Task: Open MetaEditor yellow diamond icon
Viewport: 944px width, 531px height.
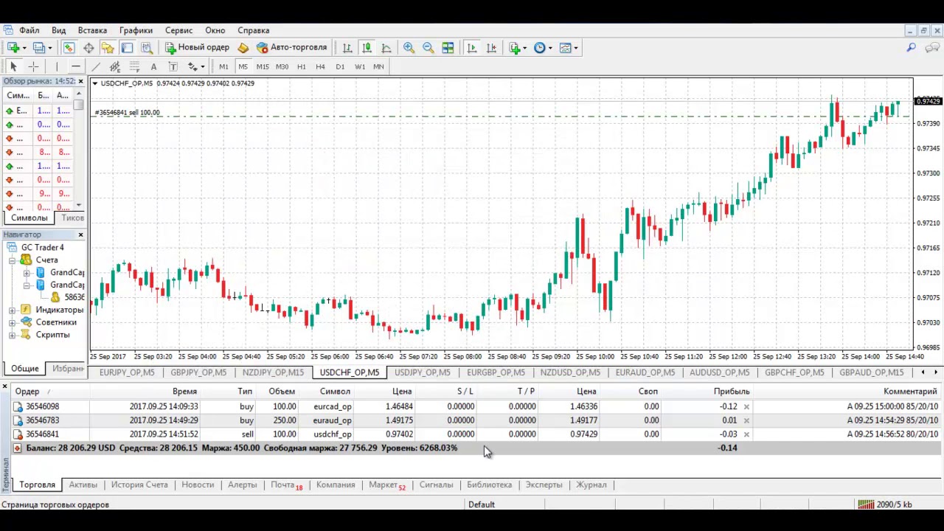Action: pyautogui.click(x=243, y=47)
